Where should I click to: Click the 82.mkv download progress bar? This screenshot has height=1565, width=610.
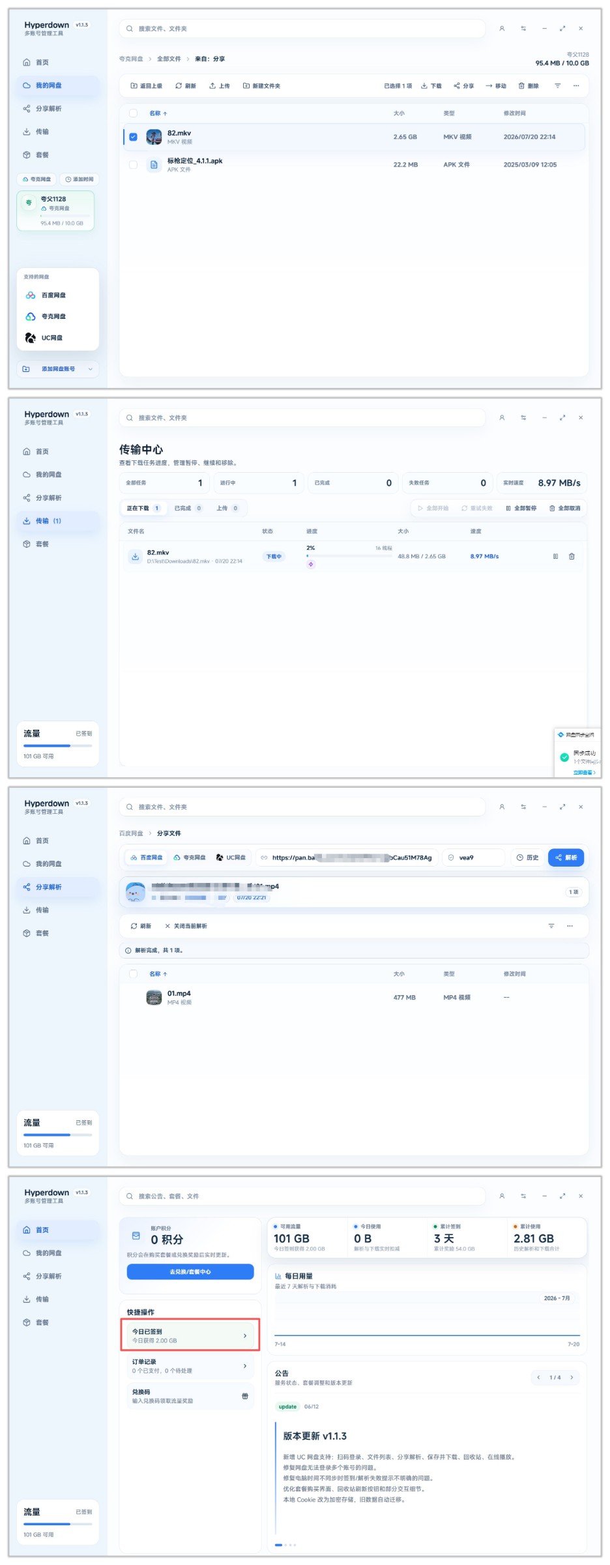(x=349, y=556)
